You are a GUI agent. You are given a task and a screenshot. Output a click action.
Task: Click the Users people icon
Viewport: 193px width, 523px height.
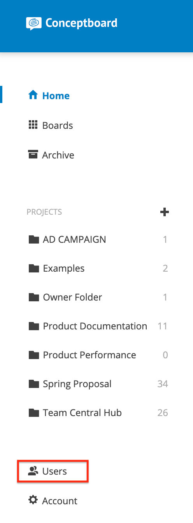[x=33, y=471]
